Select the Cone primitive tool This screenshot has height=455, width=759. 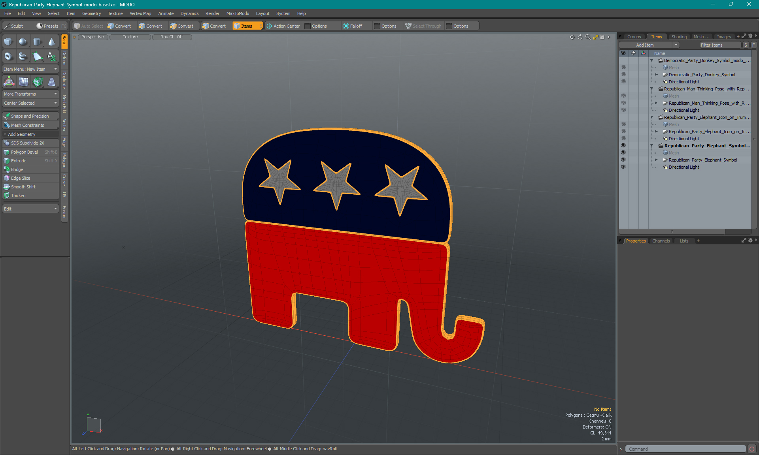pos(51,42)
